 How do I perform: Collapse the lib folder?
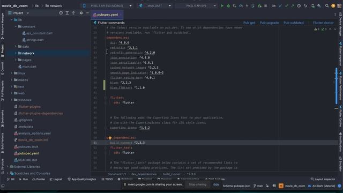coord(12,20)
